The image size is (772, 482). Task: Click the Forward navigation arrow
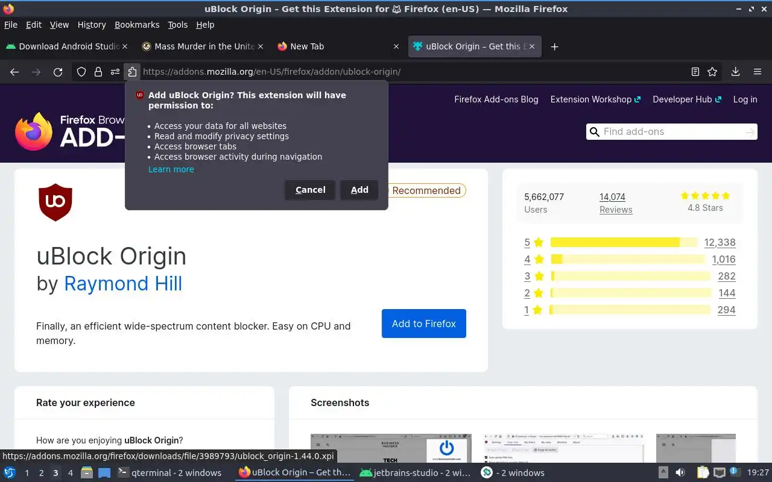[36, 72]
